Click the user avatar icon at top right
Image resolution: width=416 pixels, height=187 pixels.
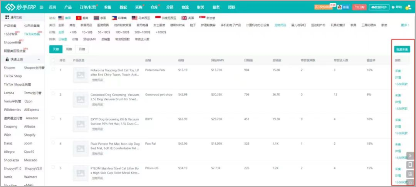[x=408, y=7]
